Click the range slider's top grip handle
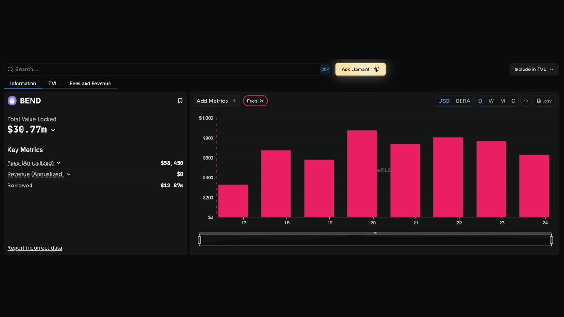 375,233
